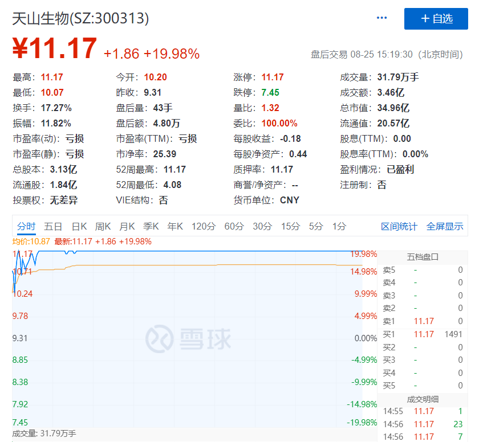This screenshot has height=442, width=479.
Task: Select the 卖1 ask row at 11.17
Action: coord(423,321)
